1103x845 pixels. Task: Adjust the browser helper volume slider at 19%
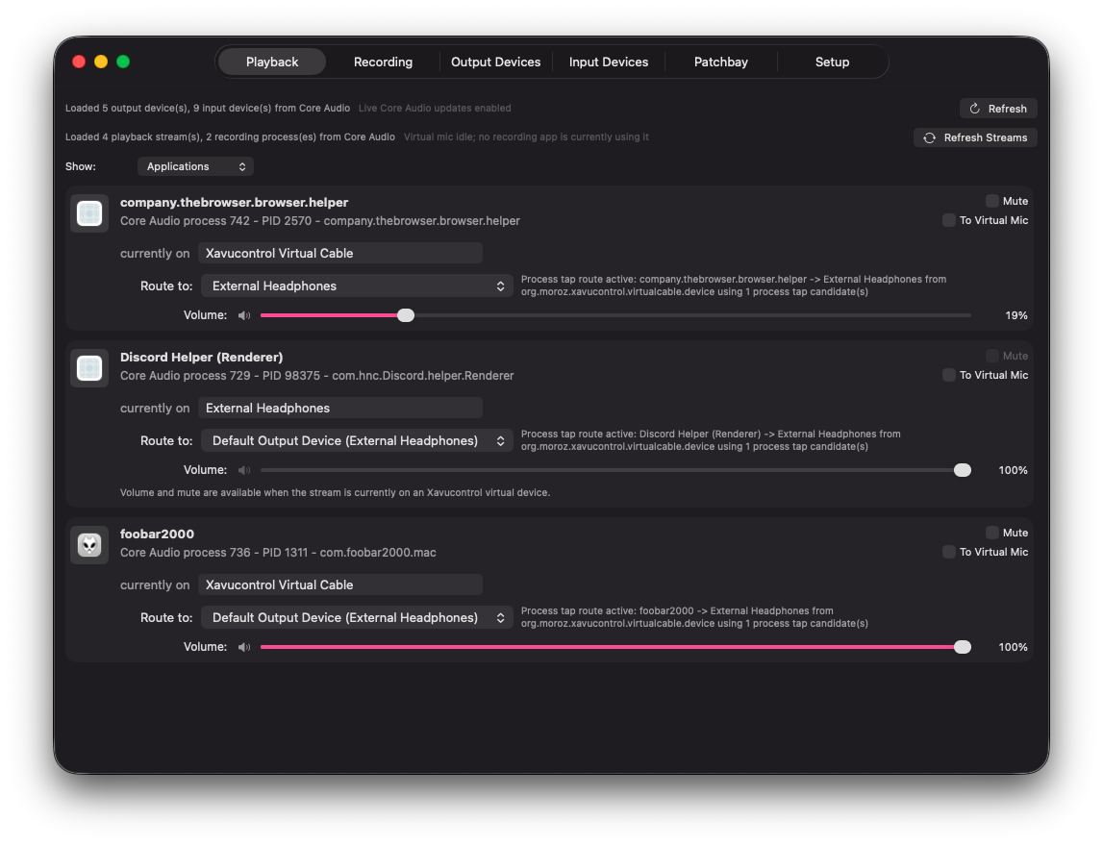pos(615,315)
